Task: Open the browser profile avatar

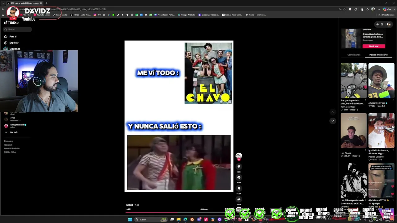Action: pos(373,9)
